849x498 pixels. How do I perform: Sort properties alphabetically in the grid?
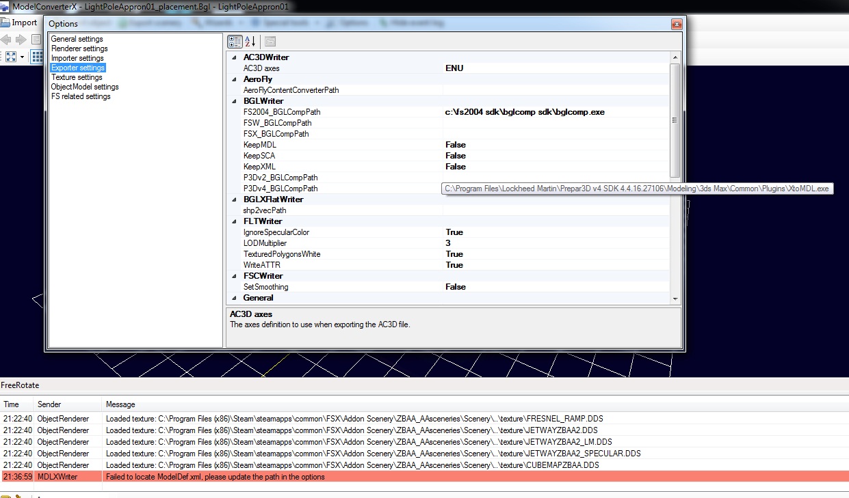pos(249,41)
